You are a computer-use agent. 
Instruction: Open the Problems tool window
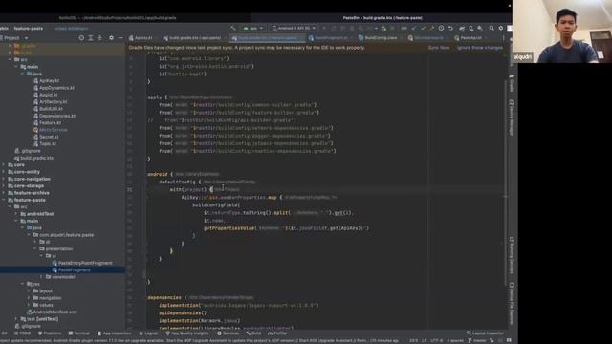(x=50, y=333)
